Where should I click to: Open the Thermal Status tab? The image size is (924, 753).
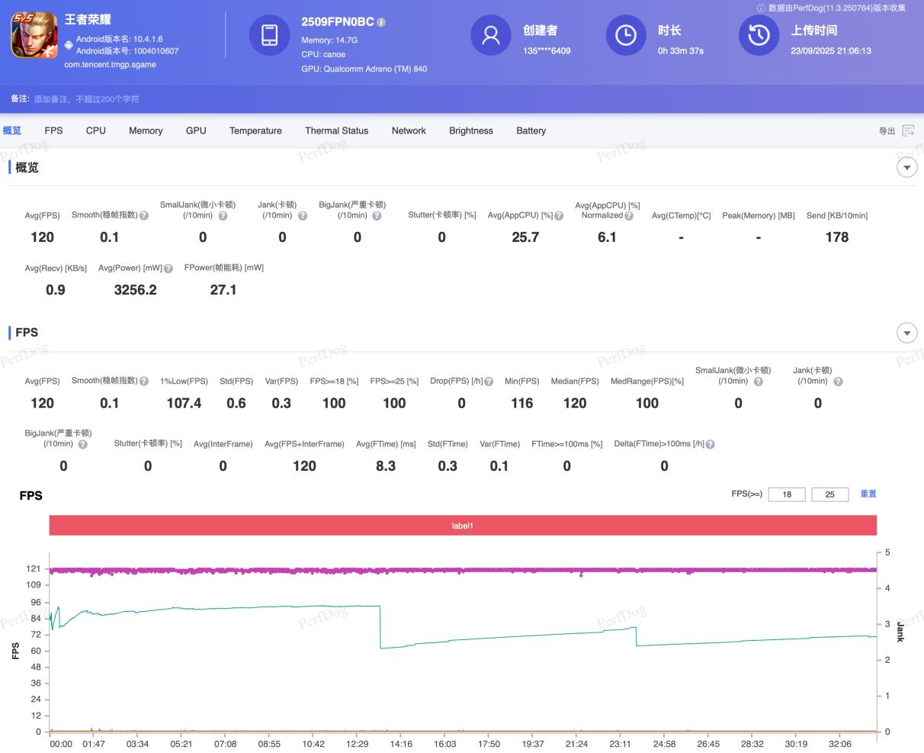[x=336, y=130]
